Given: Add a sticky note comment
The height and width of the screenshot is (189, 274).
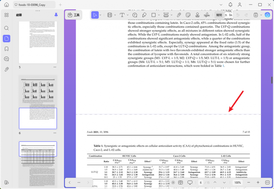Looking at the screenshot, I should (135, 15).
